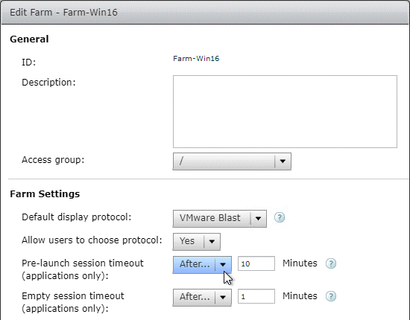Click the Edit Farm - Farm-Win16 title bar
Viewport: 410px width, 320px height.
205,12
